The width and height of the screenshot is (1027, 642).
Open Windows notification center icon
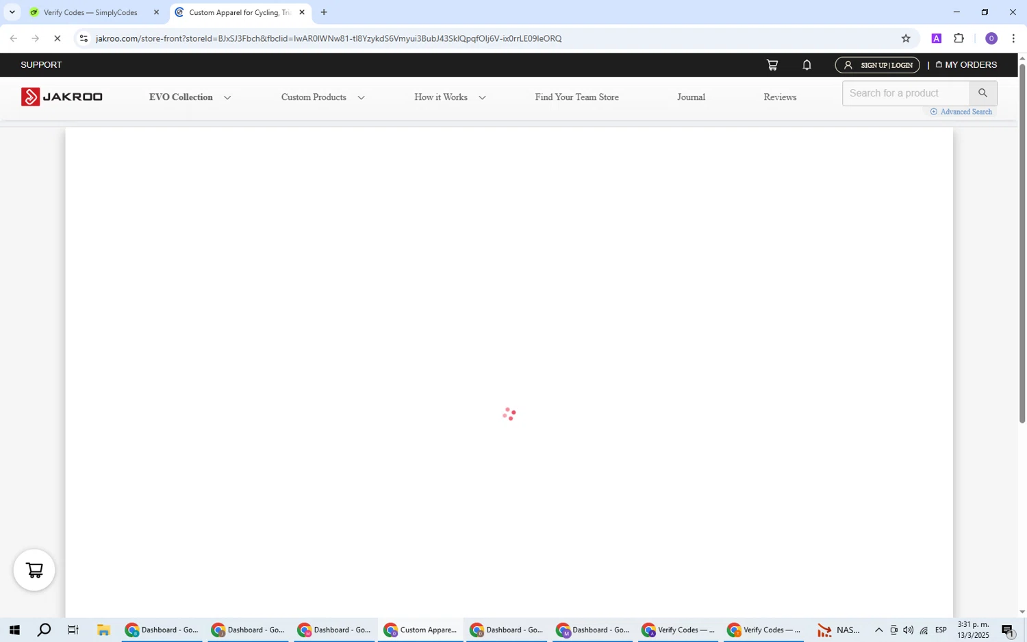[x=1008, y=630]
